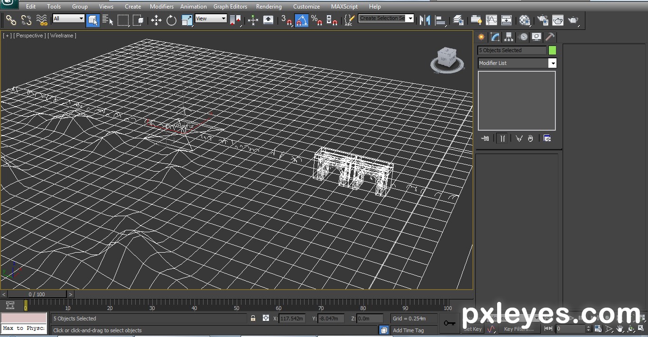The width and height of the screenshot is (648, 337).
Task: Click the ViewCube in the viewport
Action: [x=447, y=60]
